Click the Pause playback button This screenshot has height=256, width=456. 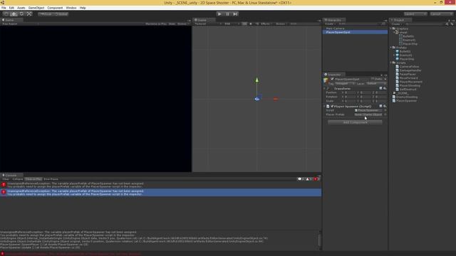click(x=227, y=14)
